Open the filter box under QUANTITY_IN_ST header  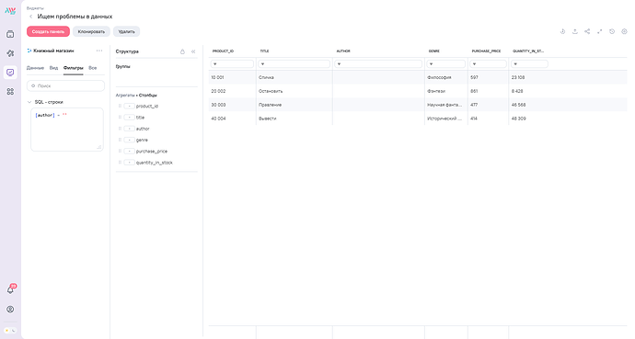[529, 63]
